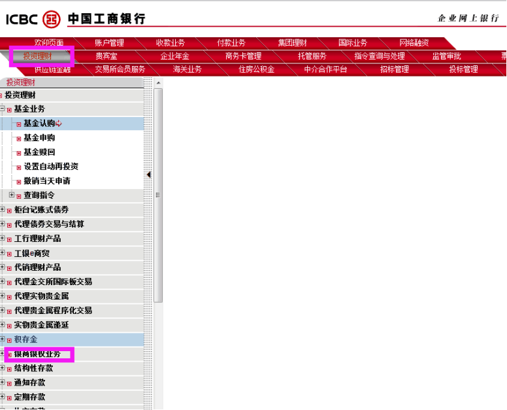The height and width of the screenshot is (410, 507).
Task: Collapse the sidebar using the black arrow
Action: 149,175
